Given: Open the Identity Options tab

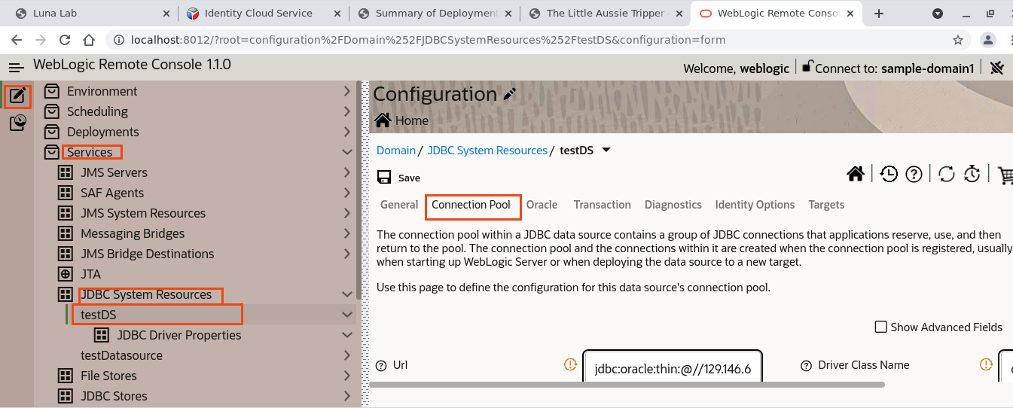Looking at the screenshot, I should (755, 205).
